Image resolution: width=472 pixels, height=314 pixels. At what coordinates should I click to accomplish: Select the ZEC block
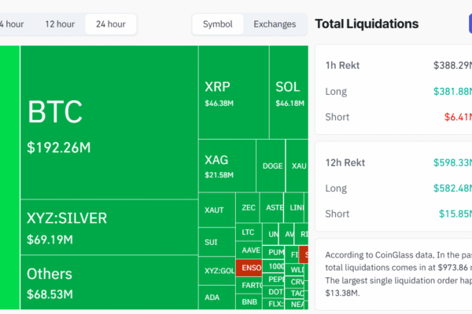pyautogui.click(x=249, y=208)
